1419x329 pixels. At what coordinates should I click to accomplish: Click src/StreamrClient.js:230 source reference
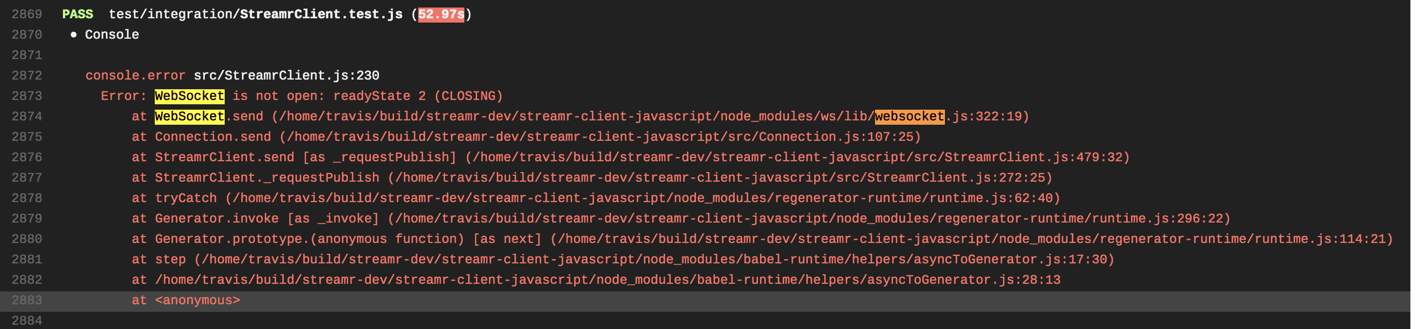coord(286,75)
